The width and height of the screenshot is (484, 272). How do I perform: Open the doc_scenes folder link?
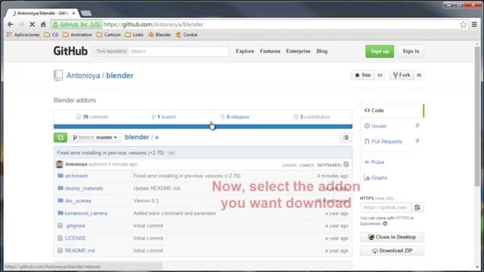(x=78, y=201)
